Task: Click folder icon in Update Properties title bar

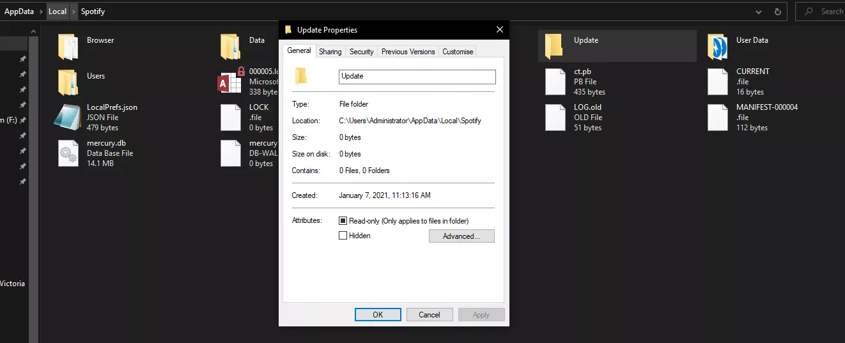Action: pos(288,30)
